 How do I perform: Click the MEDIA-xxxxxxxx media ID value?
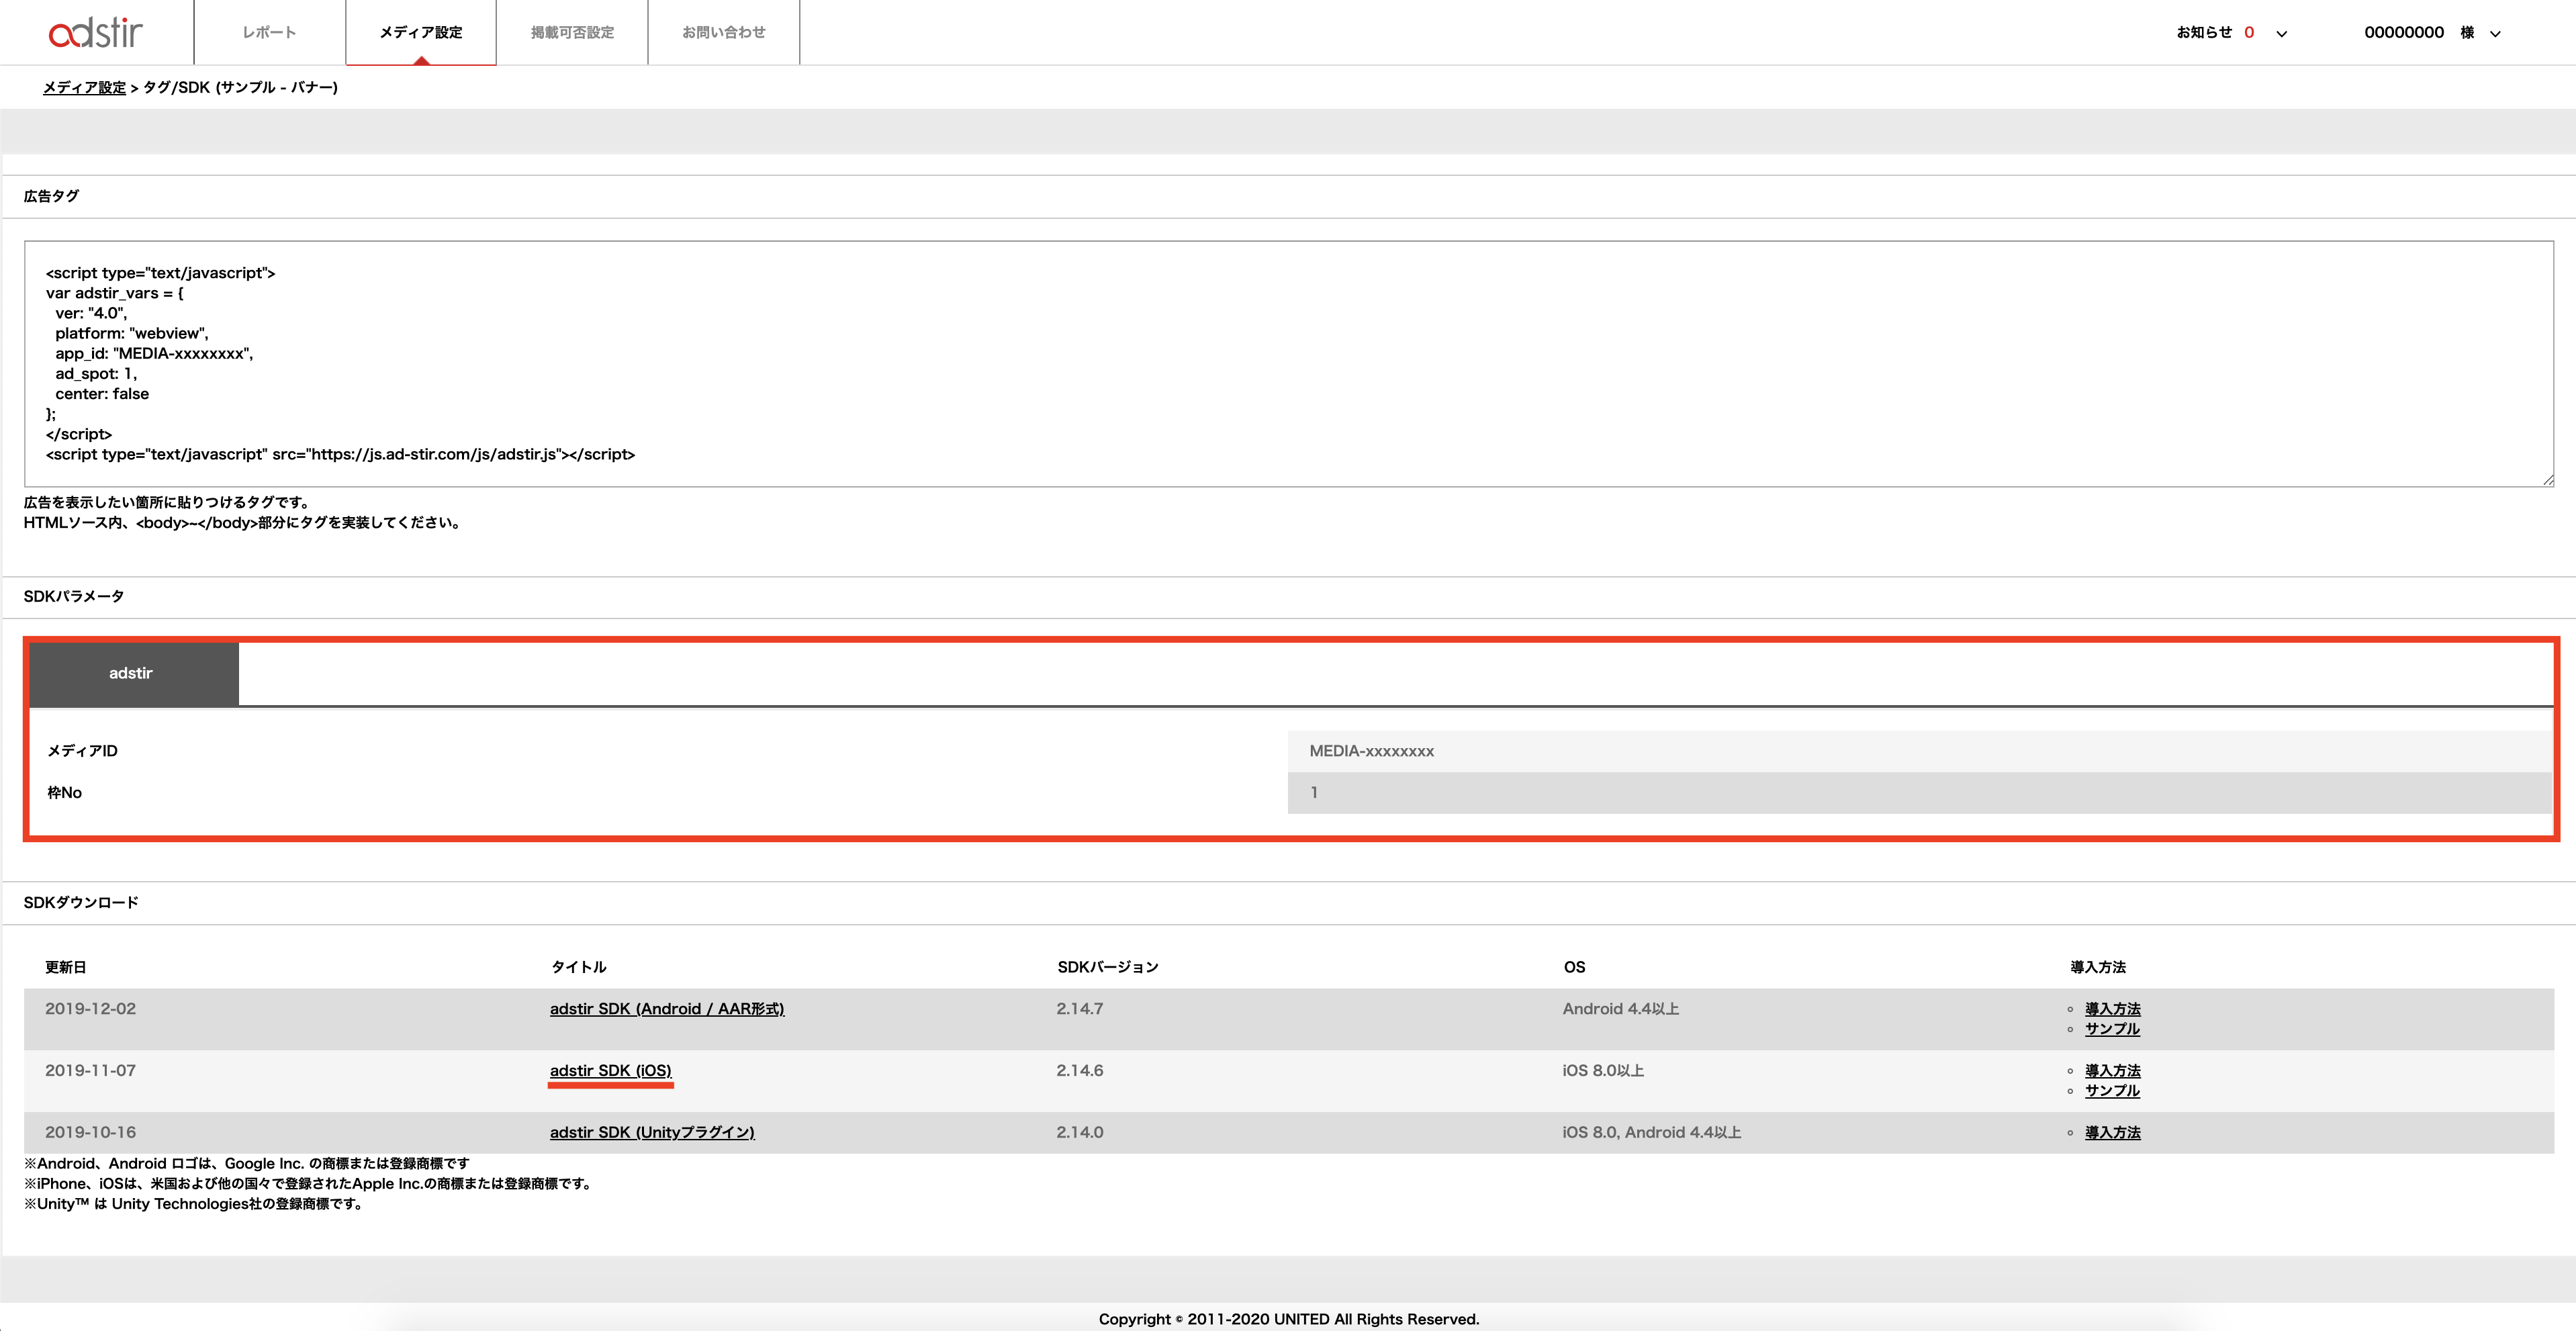tap(1371, 751)
